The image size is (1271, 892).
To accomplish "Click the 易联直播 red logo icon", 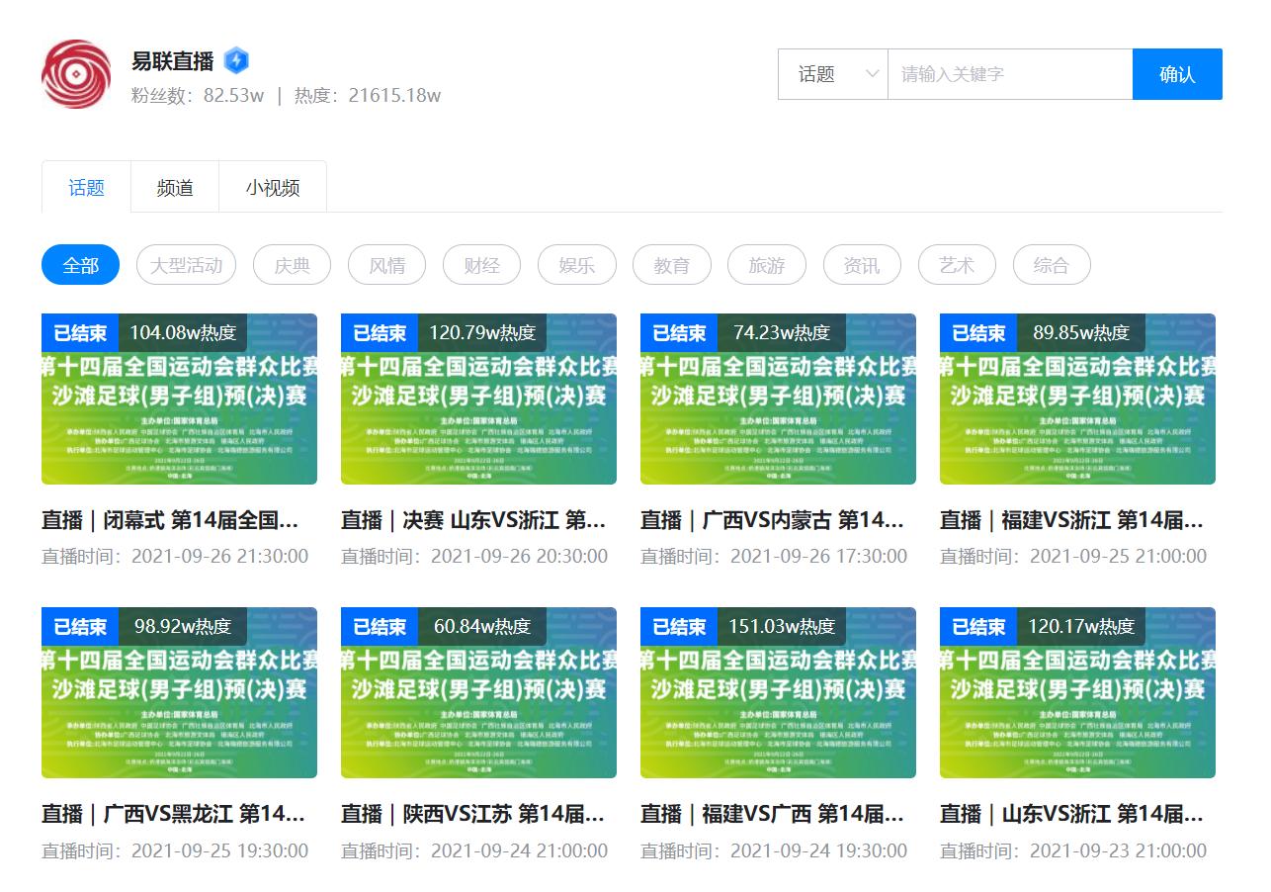I will pos(76,74).
